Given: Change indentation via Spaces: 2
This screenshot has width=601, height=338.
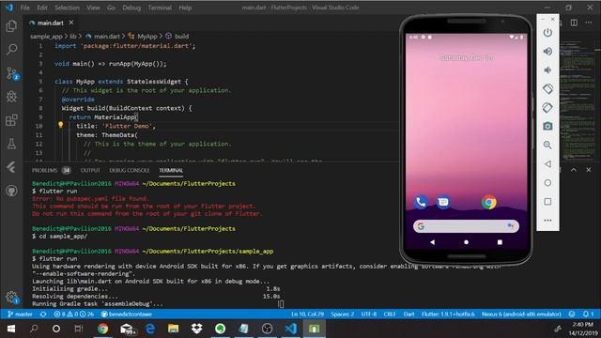Looking at the screenshot, I should click(342, 315).
